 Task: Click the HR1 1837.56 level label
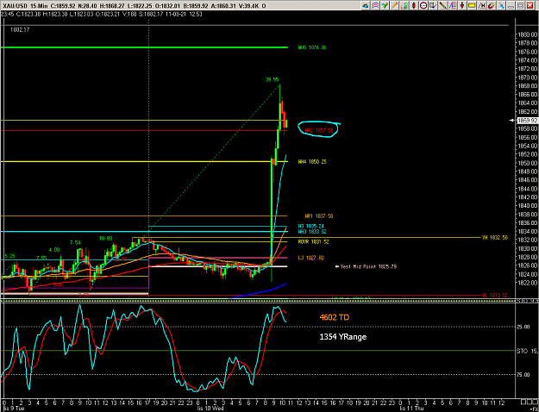click(319, 215)
